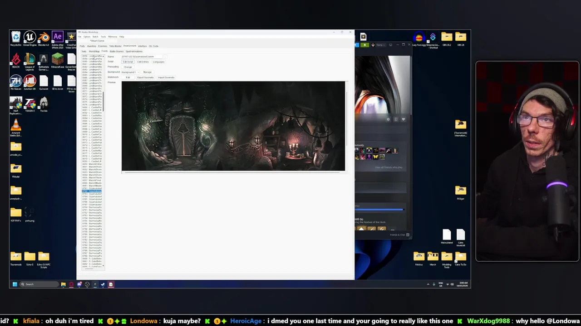
Task: Open the FModel folder icon
Action: (x=16, y=170)
